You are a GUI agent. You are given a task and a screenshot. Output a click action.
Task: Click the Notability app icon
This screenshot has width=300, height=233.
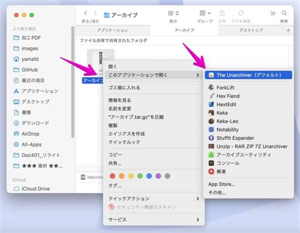click(211, 130)
